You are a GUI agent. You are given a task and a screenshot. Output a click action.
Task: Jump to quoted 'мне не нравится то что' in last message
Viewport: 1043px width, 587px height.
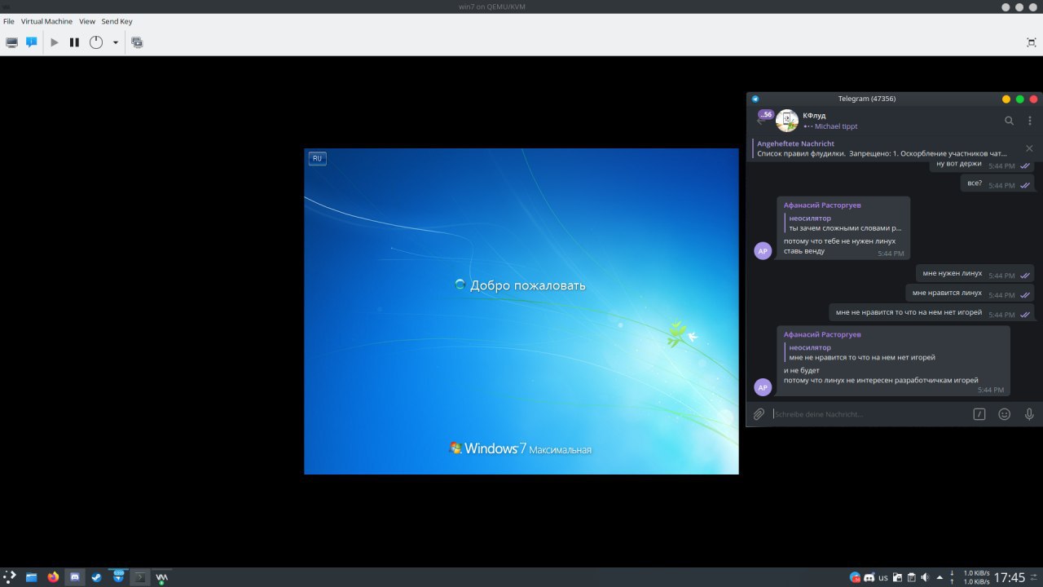coord(862,352)
